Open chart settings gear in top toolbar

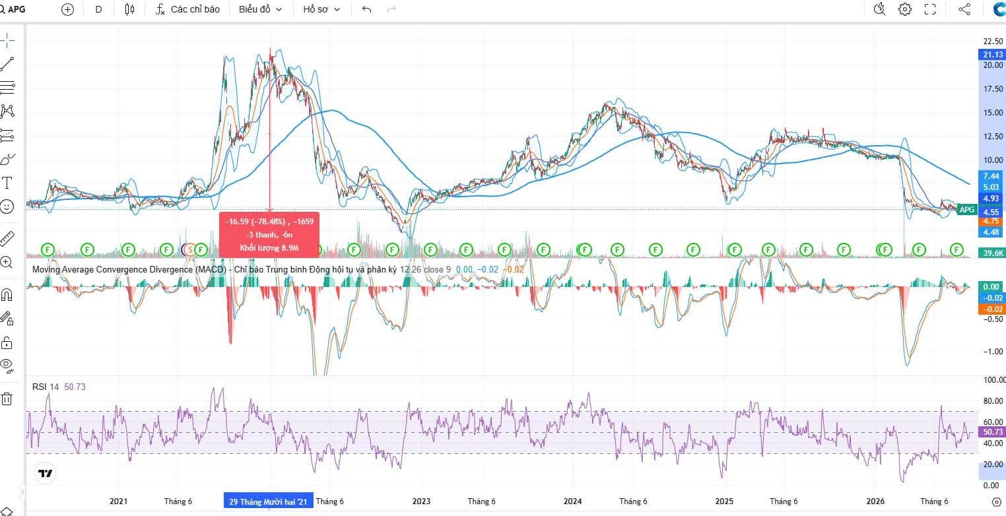coord(905,9)
